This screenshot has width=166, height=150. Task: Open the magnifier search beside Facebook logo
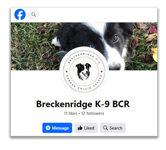click(x=33, y=14)
